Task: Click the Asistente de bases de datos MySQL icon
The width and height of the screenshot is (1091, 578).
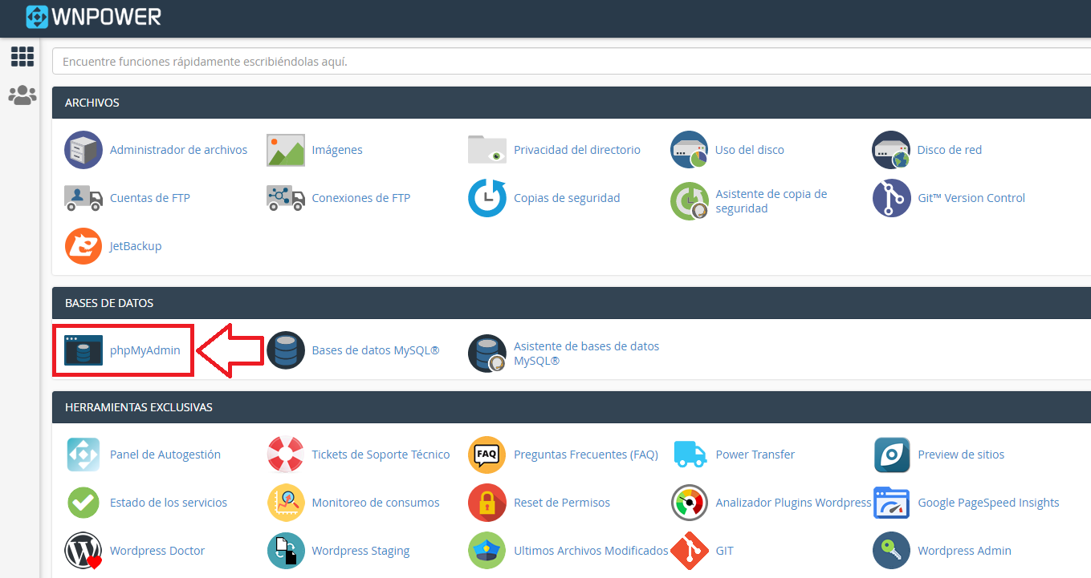Action: click(x=487, y=354)
